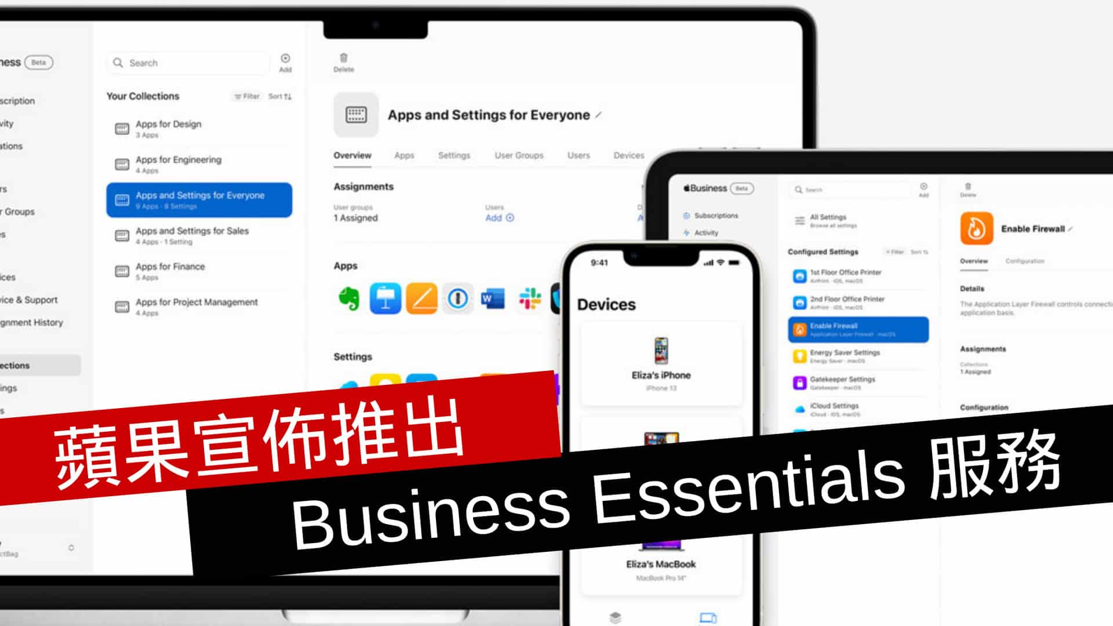
Task: Select the 1Password app icon
Action: pyautogui.click(x=456, y=298)
